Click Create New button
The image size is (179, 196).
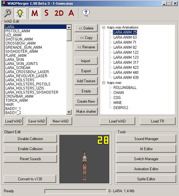(x=86, y=101)
